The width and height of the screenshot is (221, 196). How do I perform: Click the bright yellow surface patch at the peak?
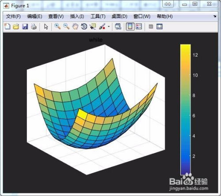coord(82,114)
